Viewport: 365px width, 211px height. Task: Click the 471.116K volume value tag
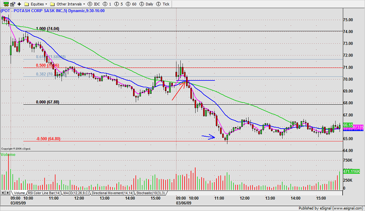pyautogui.click(x=351, y=172)
